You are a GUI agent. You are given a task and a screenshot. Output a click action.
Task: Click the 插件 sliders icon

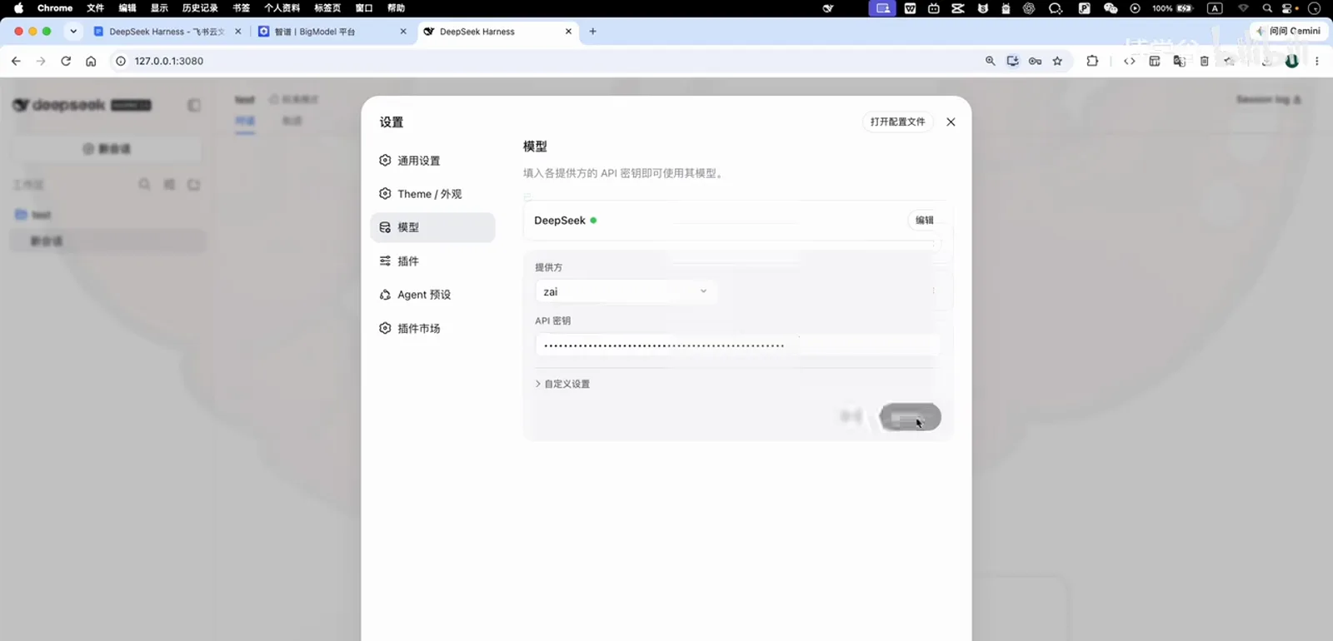[385, 261]
